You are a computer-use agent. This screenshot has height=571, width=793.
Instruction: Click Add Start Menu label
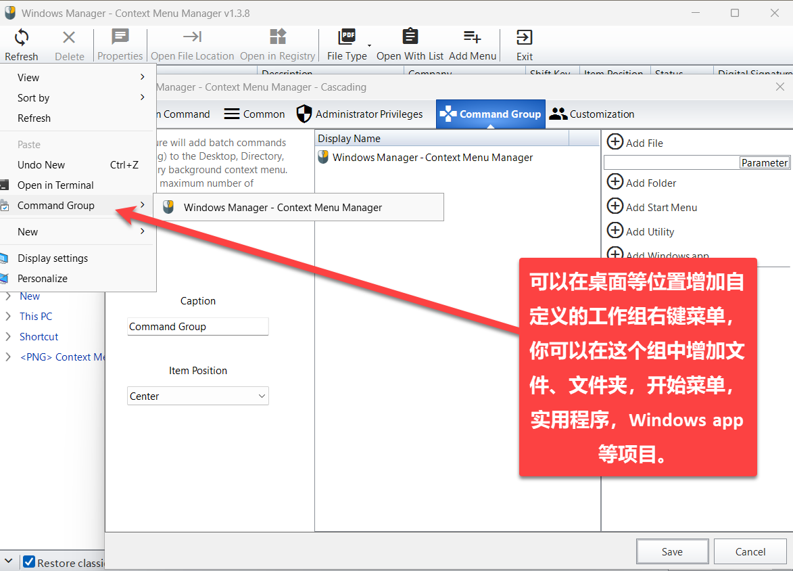coord(661,208)
